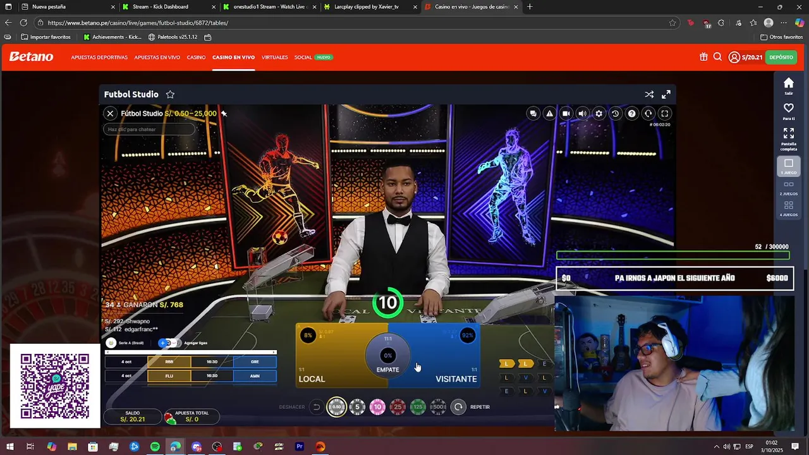The height and width of the screenshot is (455, 809).
Task: Select the red 25 chip
Action: [x=398, y=407]
